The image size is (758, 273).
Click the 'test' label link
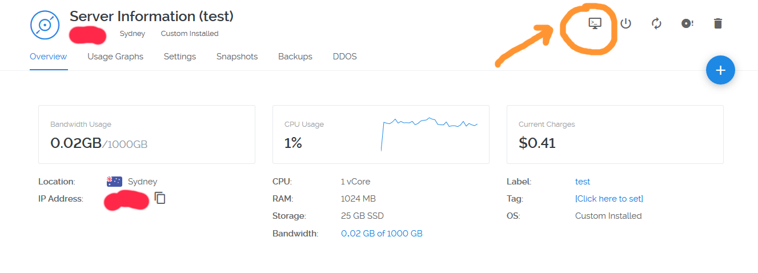(x=583, y=182)
